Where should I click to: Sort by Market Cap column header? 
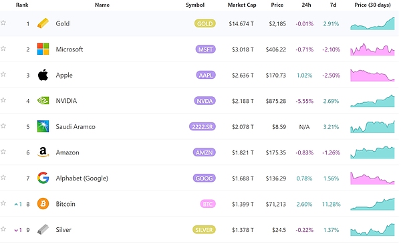[x=242, y=5]
